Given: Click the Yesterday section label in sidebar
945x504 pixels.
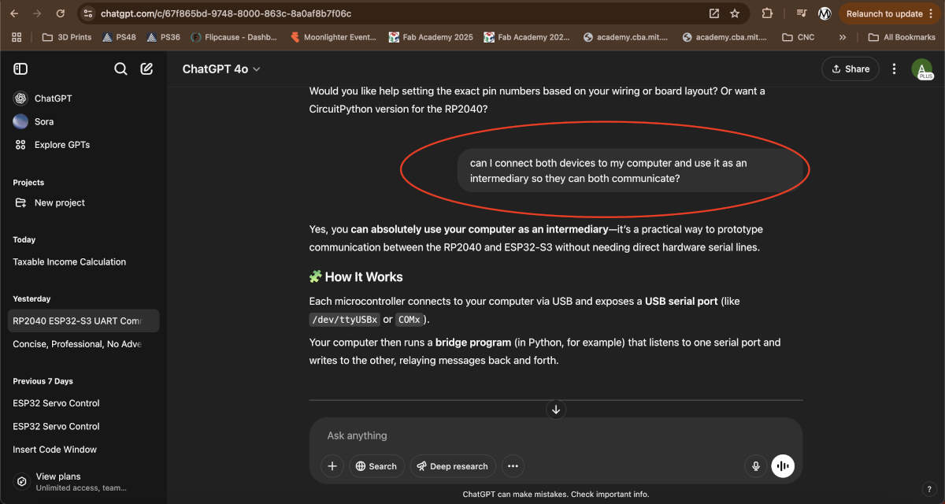Looking at the screenshot, I should click(31, 299).
